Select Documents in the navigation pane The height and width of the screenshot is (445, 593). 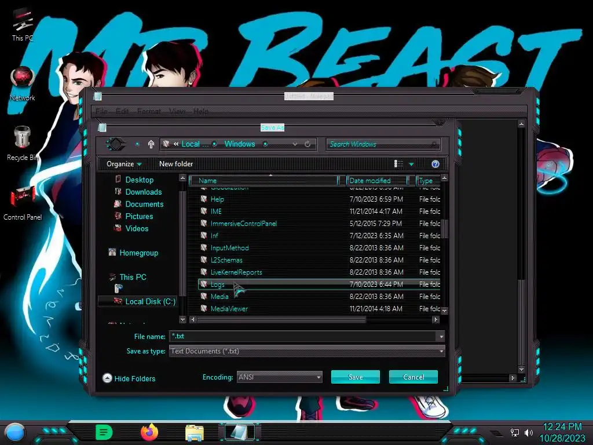[144, 204]
